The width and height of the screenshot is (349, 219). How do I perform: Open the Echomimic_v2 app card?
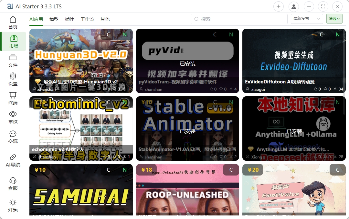click(81, 129)
